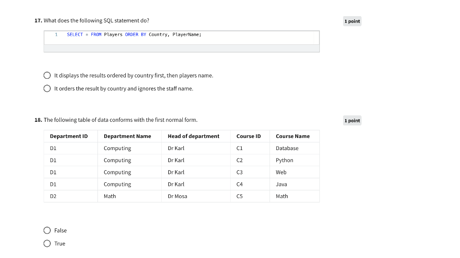Click the SQL SELECT statement code line

coord(134,34)
